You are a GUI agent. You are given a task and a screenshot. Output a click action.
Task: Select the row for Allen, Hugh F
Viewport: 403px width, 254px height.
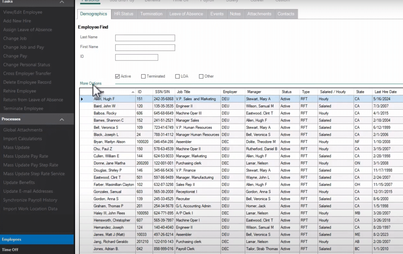click(241, 99)
